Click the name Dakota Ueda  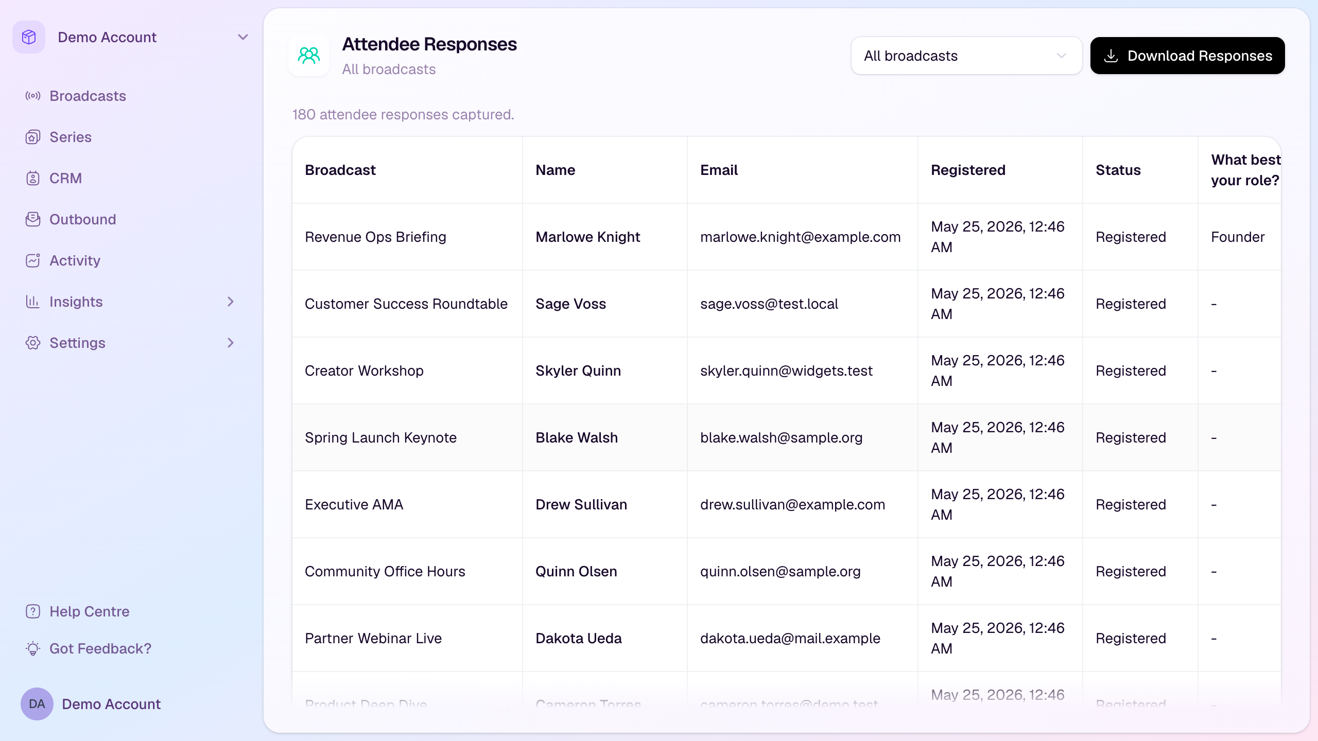[579, 638]
